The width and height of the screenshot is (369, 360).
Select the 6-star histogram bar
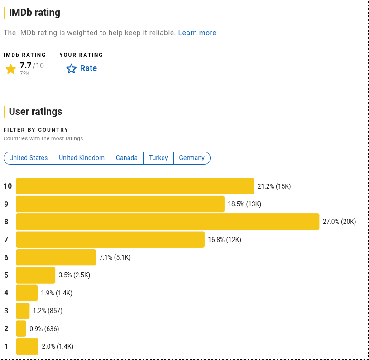(56, 257)
